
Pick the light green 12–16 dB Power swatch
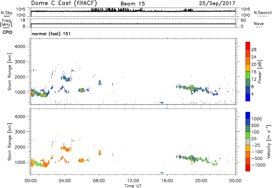pos(248,75)
